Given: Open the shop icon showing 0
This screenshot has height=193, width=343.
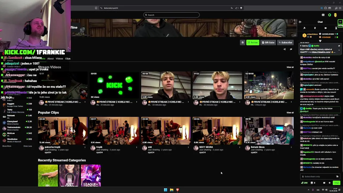Looking at the screenshot, I should coord(313,183).
